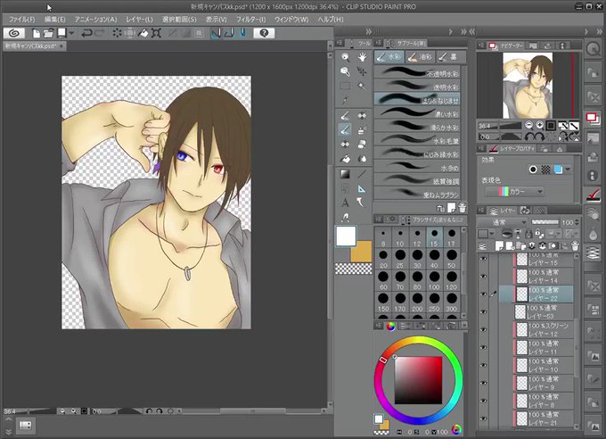This screenshot has height=439, width=606.
Task: Switch to the 油彩 sub tool tab
Action: (x=421, y=57)
